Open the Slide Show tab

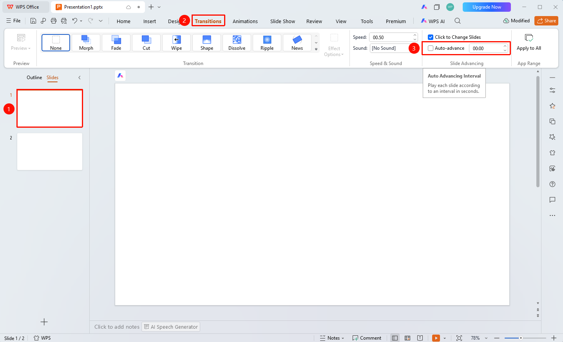point(282,21)
